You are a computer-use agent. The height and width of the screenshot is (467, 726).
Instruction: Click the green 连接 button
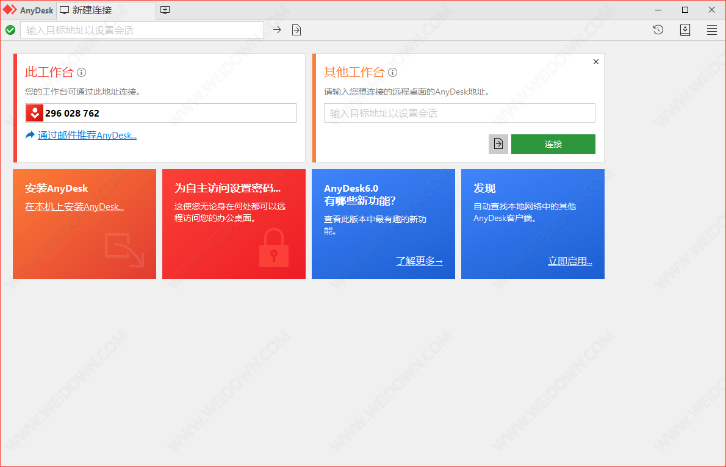[x=553, y=144]
